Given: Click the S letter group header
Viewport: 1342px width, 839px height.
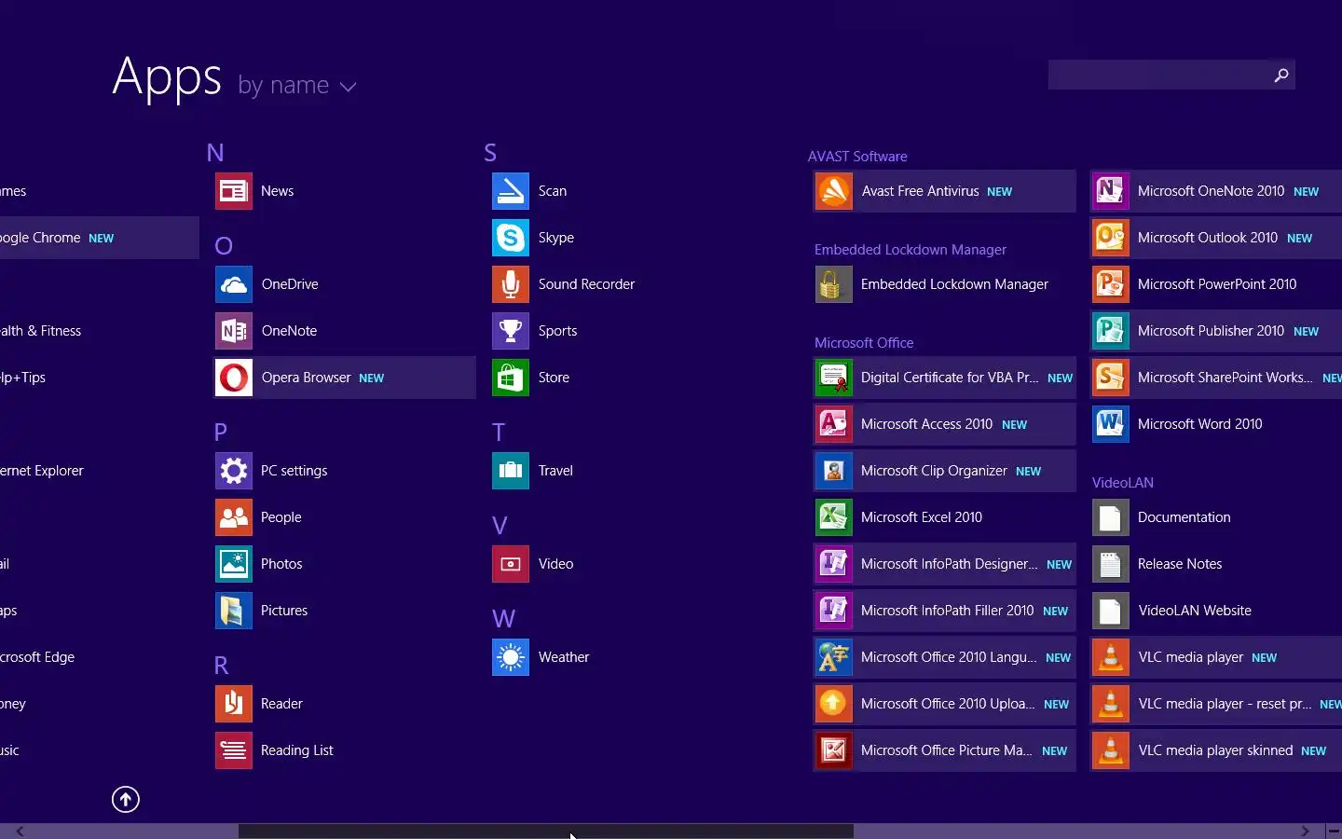Looking at the screenshot, I should pyautogui.click(x=490, y=153).
